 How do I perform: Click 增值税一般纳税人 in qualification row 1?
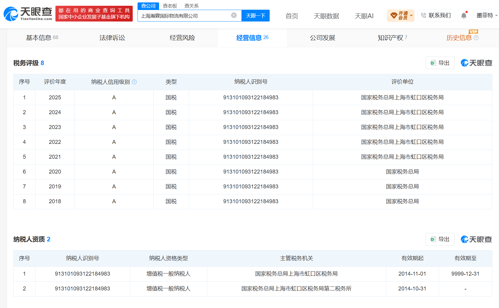point(168,274)
